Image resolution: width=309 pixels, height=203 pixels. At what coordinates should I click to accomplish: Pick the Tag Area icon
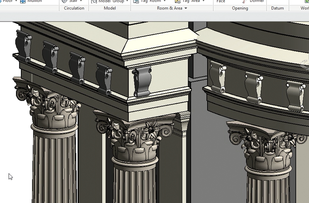pyautogui.click(x=178, y=1)
